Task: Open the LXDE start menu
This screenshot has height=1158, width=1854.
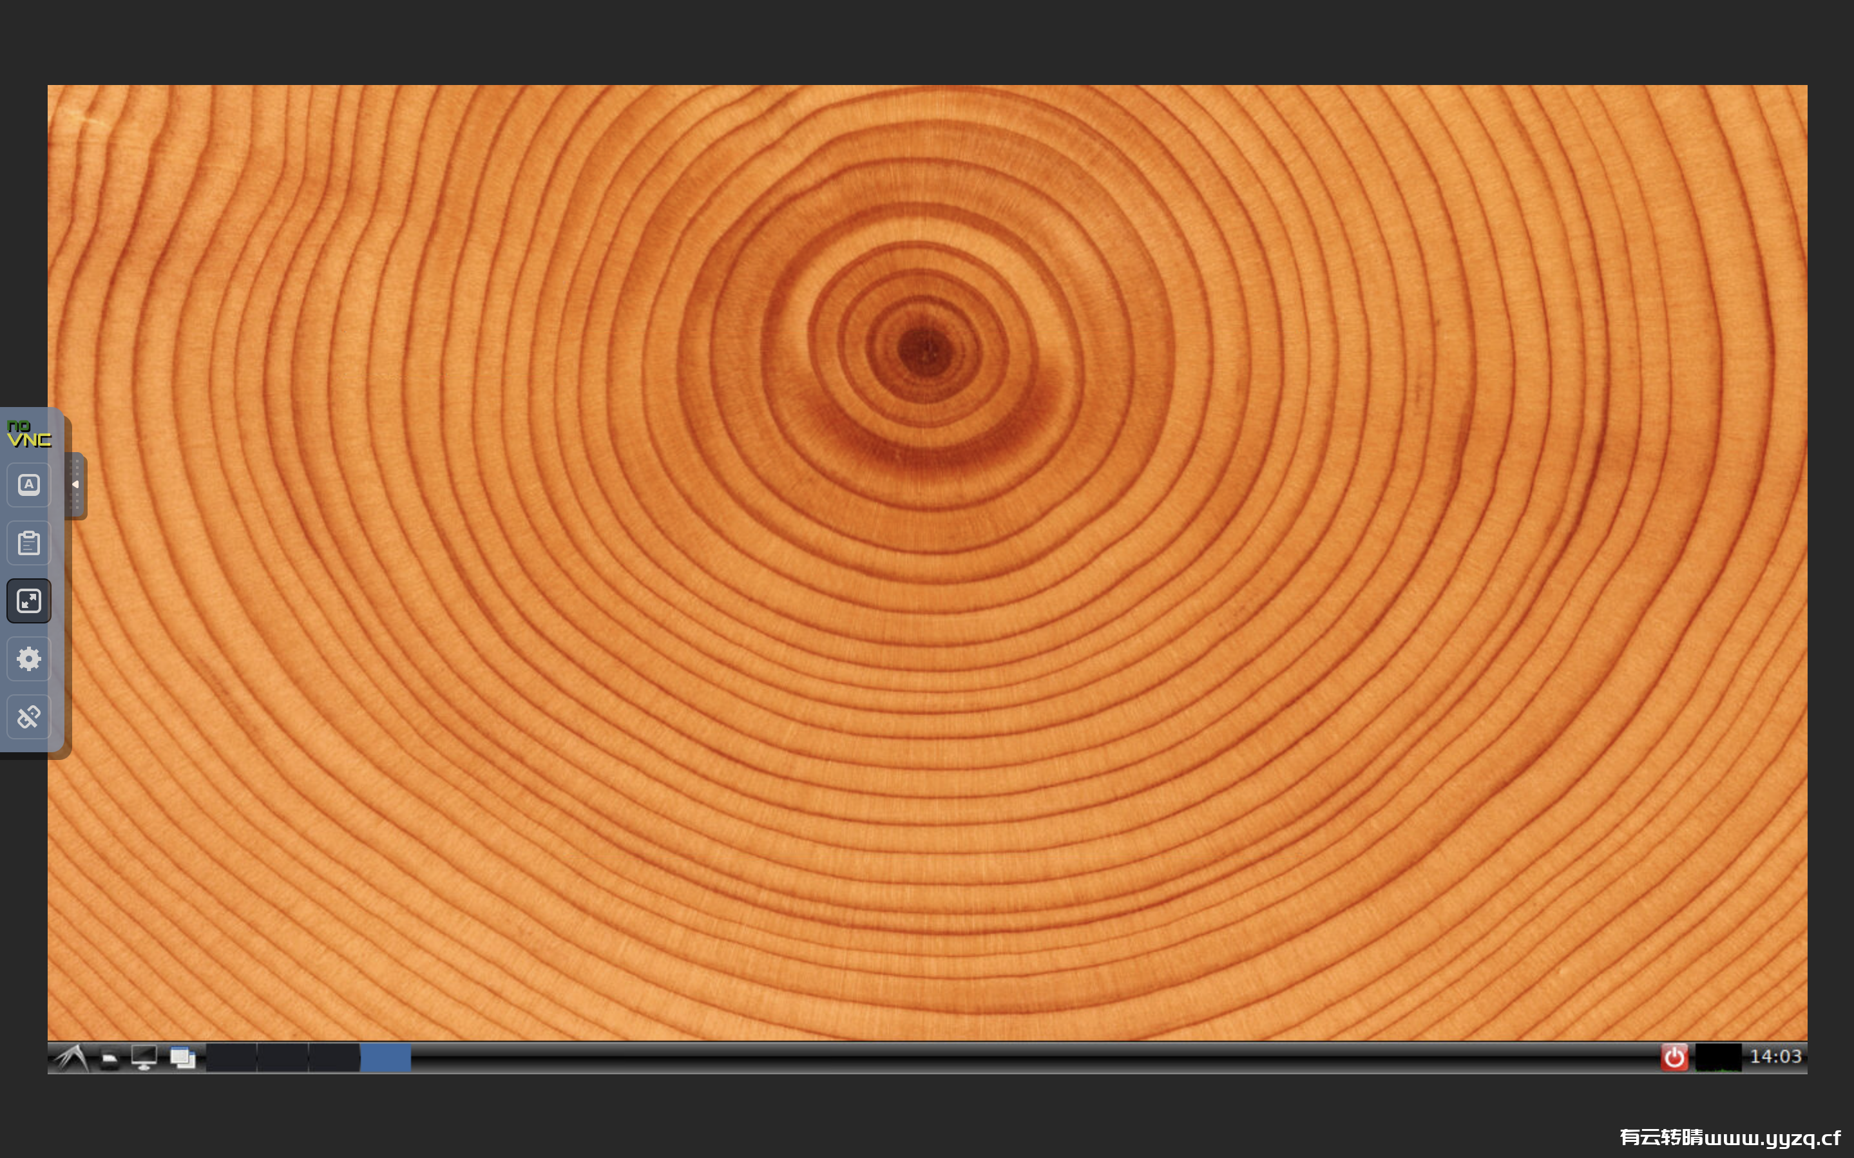Action: (72, 1058)
